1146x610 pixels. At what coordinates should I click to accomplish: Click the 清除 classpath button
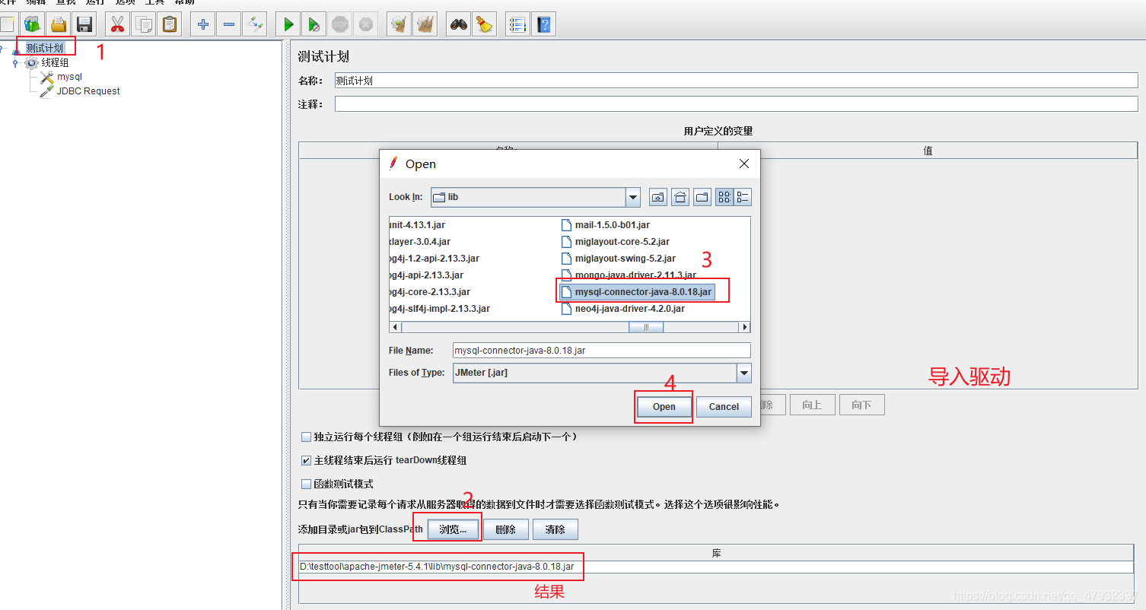(555, 529)
